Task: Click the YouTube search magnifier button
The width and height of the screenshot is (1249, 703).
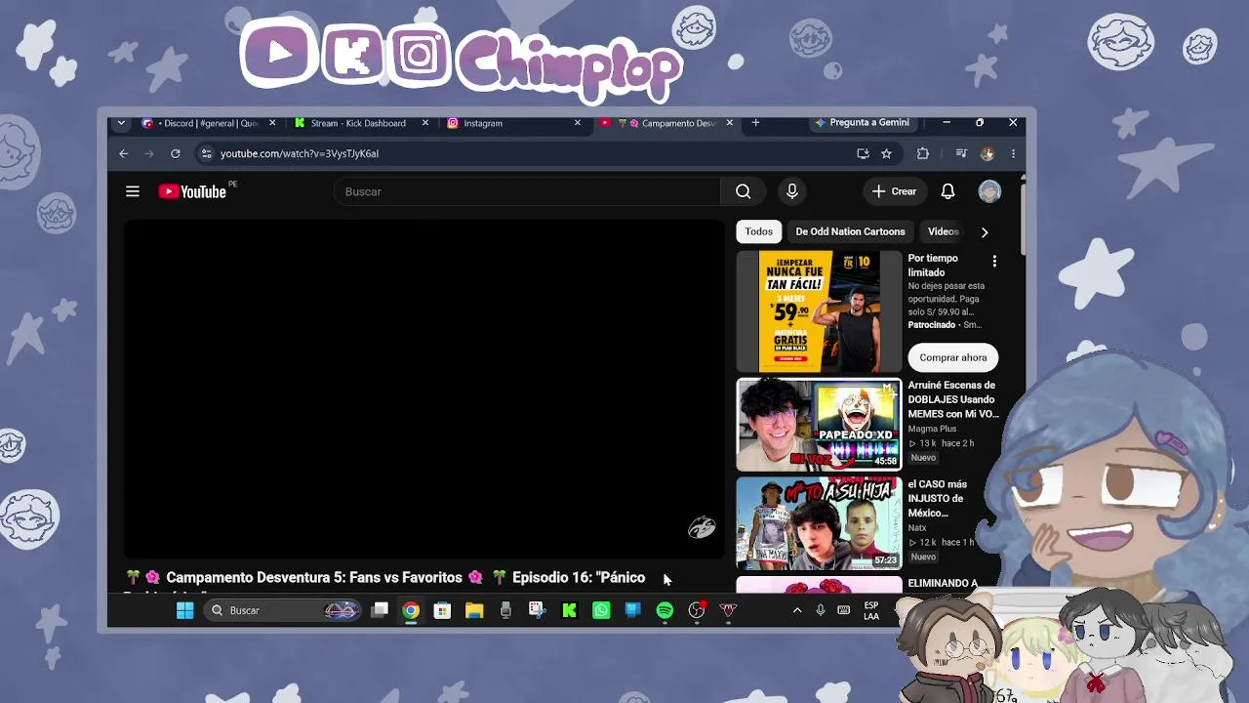Action: (744, 191)
